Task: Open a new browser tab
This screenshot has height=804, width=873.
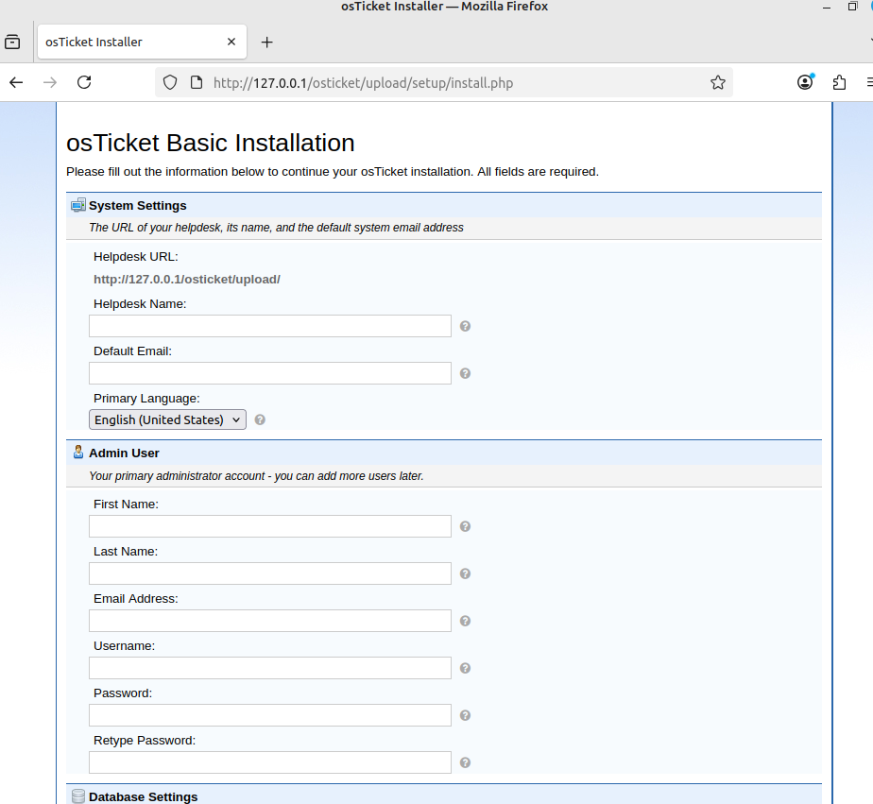Action: pos(267,43)
